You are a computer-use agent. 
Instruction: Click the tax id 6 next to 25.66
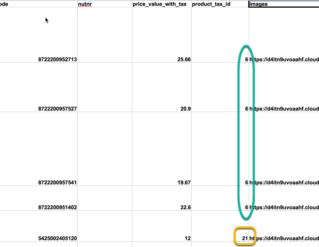[x=220, y=35]
